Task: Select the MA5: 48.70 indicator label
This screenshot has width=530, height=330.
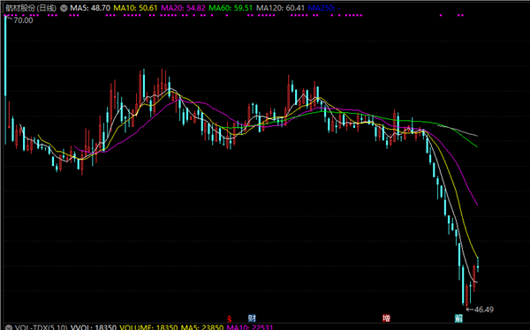Action: [x=90, y=8]
